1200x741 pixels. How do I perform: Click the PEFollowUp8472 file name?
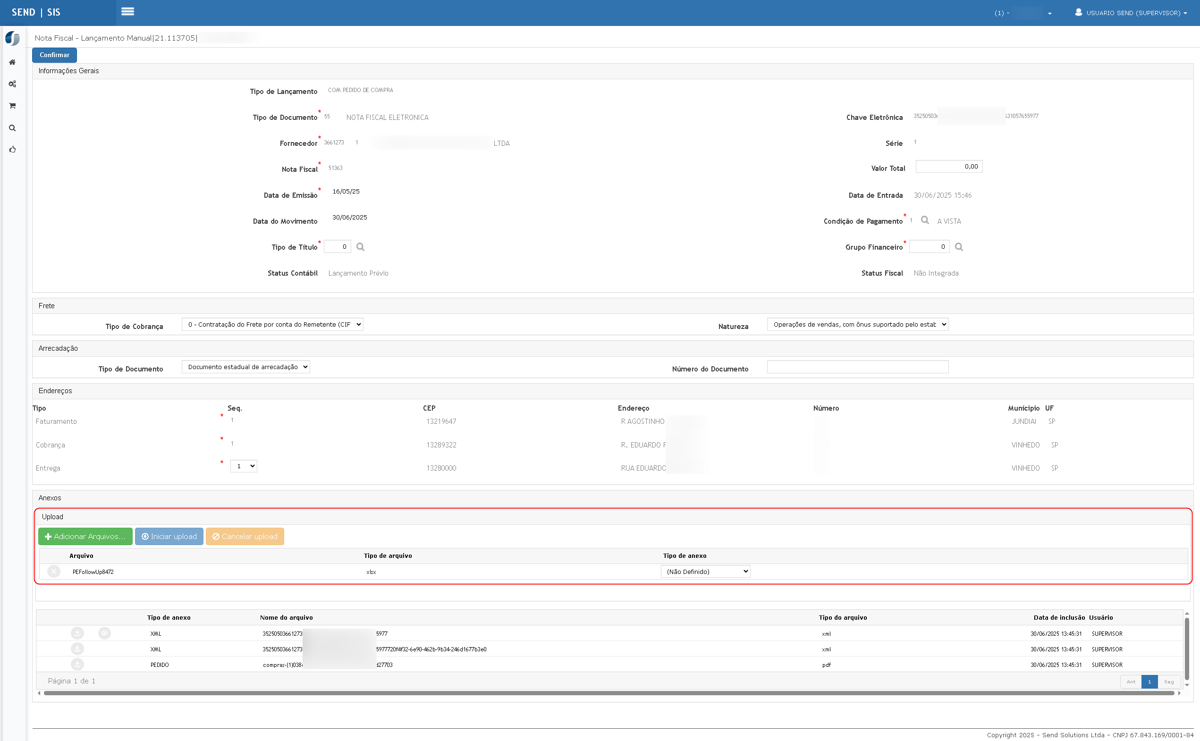(x=93, y=572)
